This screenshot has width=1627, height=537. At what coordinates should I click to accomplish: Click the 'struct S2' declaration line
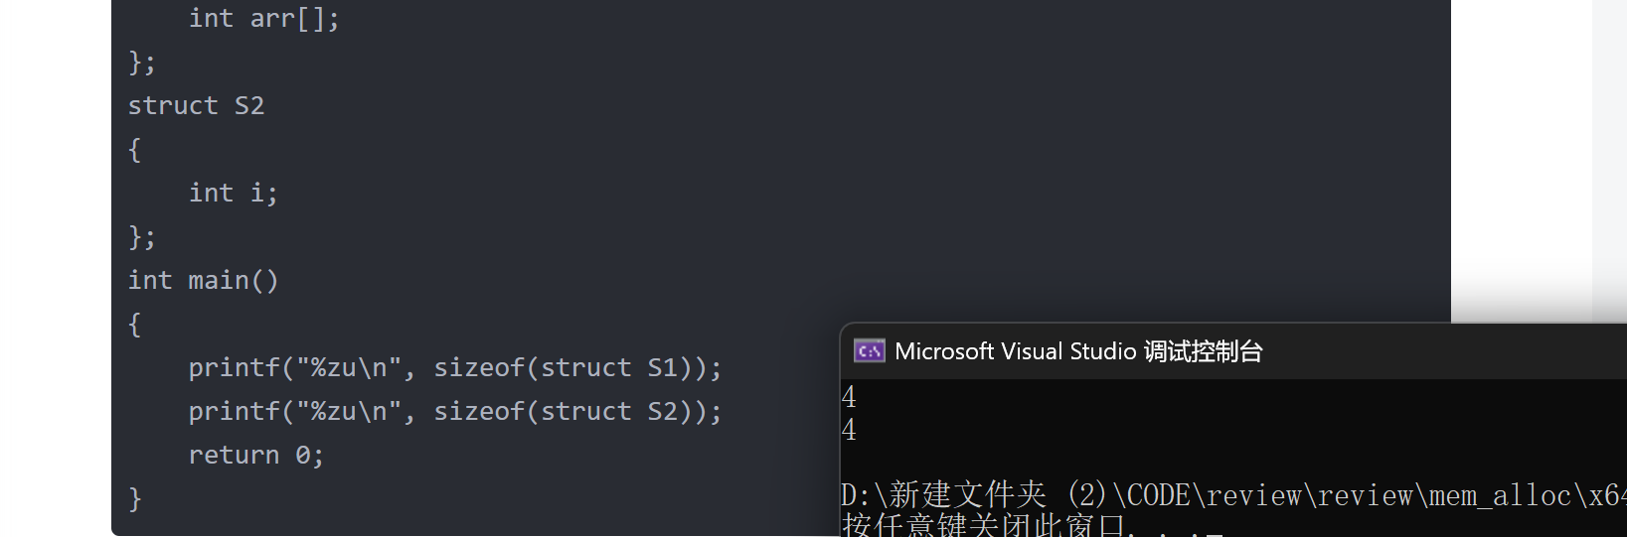pyautogui.click(x=196, y=106)
